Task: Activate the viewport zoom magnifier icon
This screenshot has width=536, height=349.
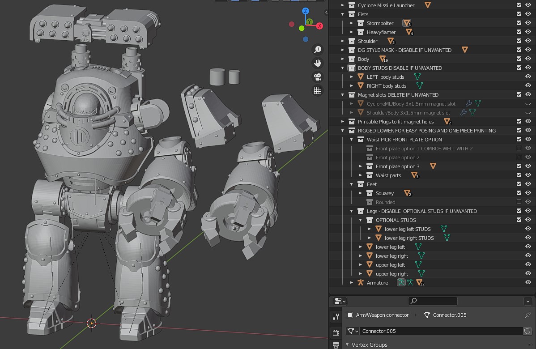Action: pos(318,49)
